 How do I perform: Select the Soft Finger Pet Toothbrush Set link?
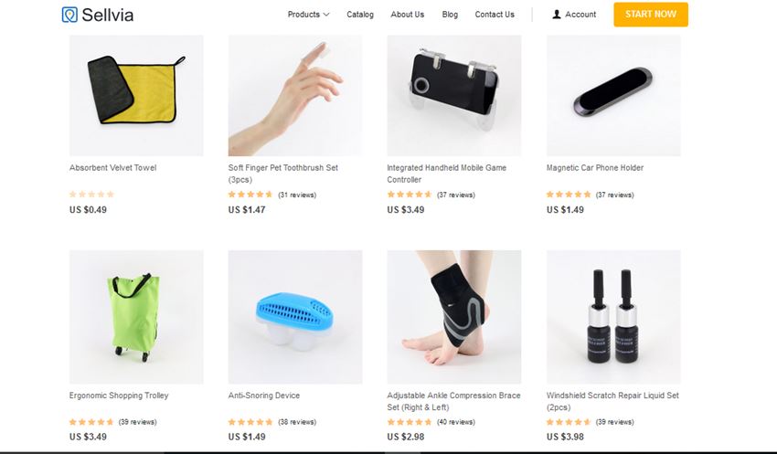[283, 174]
